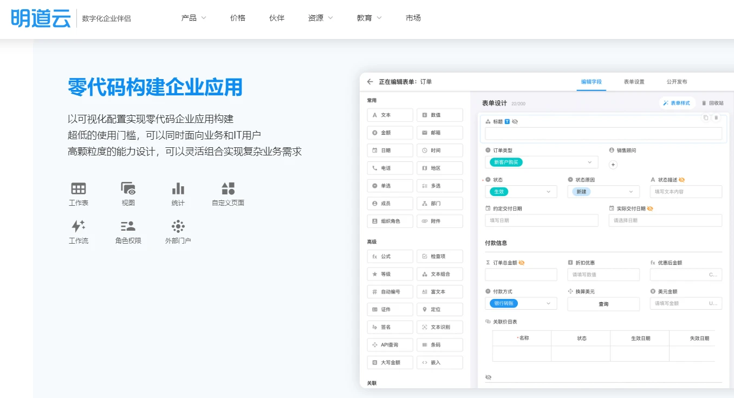Image resolution: width=734 pixels, height=398 pixels.
Task: Open the 价格 pricing page
Action: click(238, 18)
